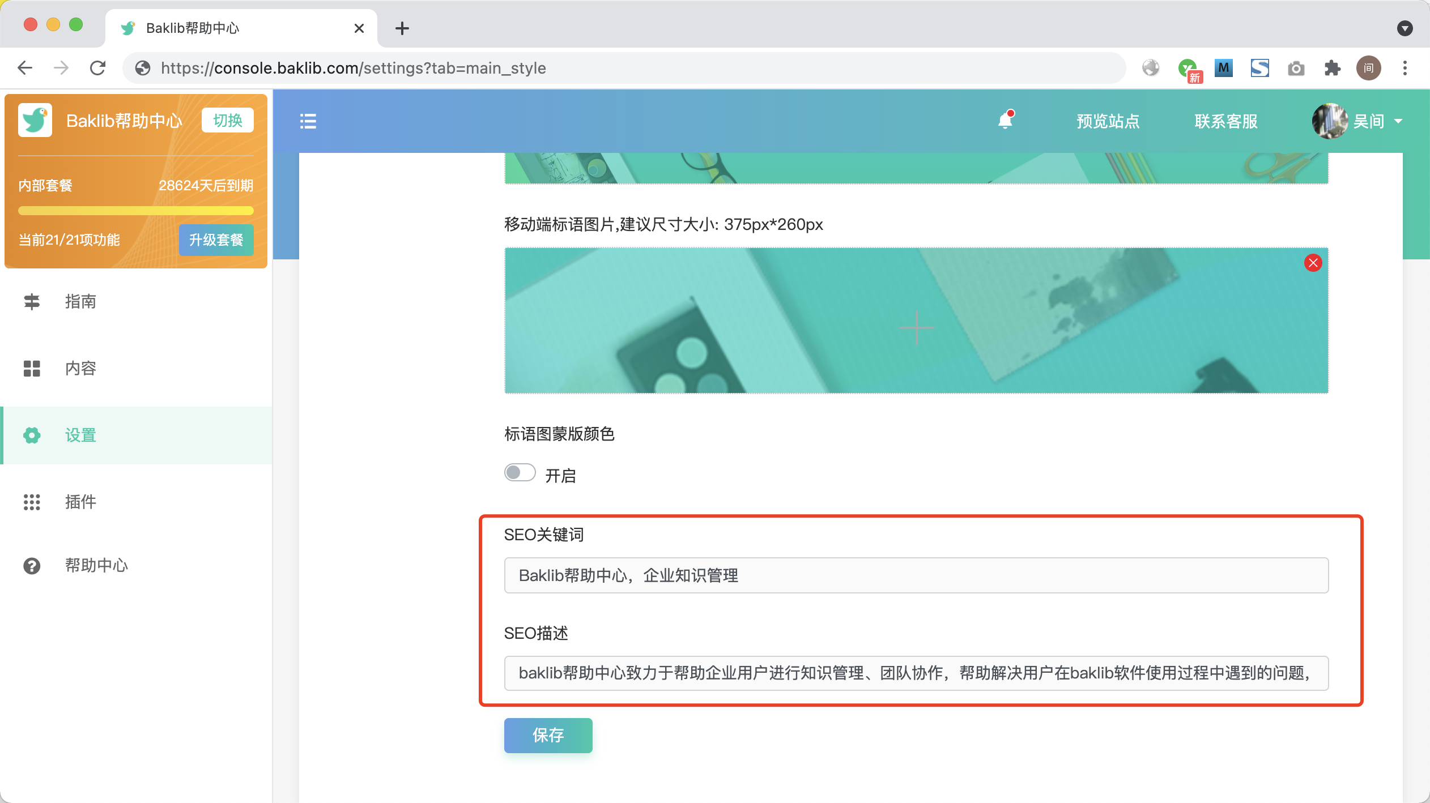Image resolution: width=1430 pixels, height=803 pixels.
Task: Open 指南 in the sidebar
Action: coord(136,301)
